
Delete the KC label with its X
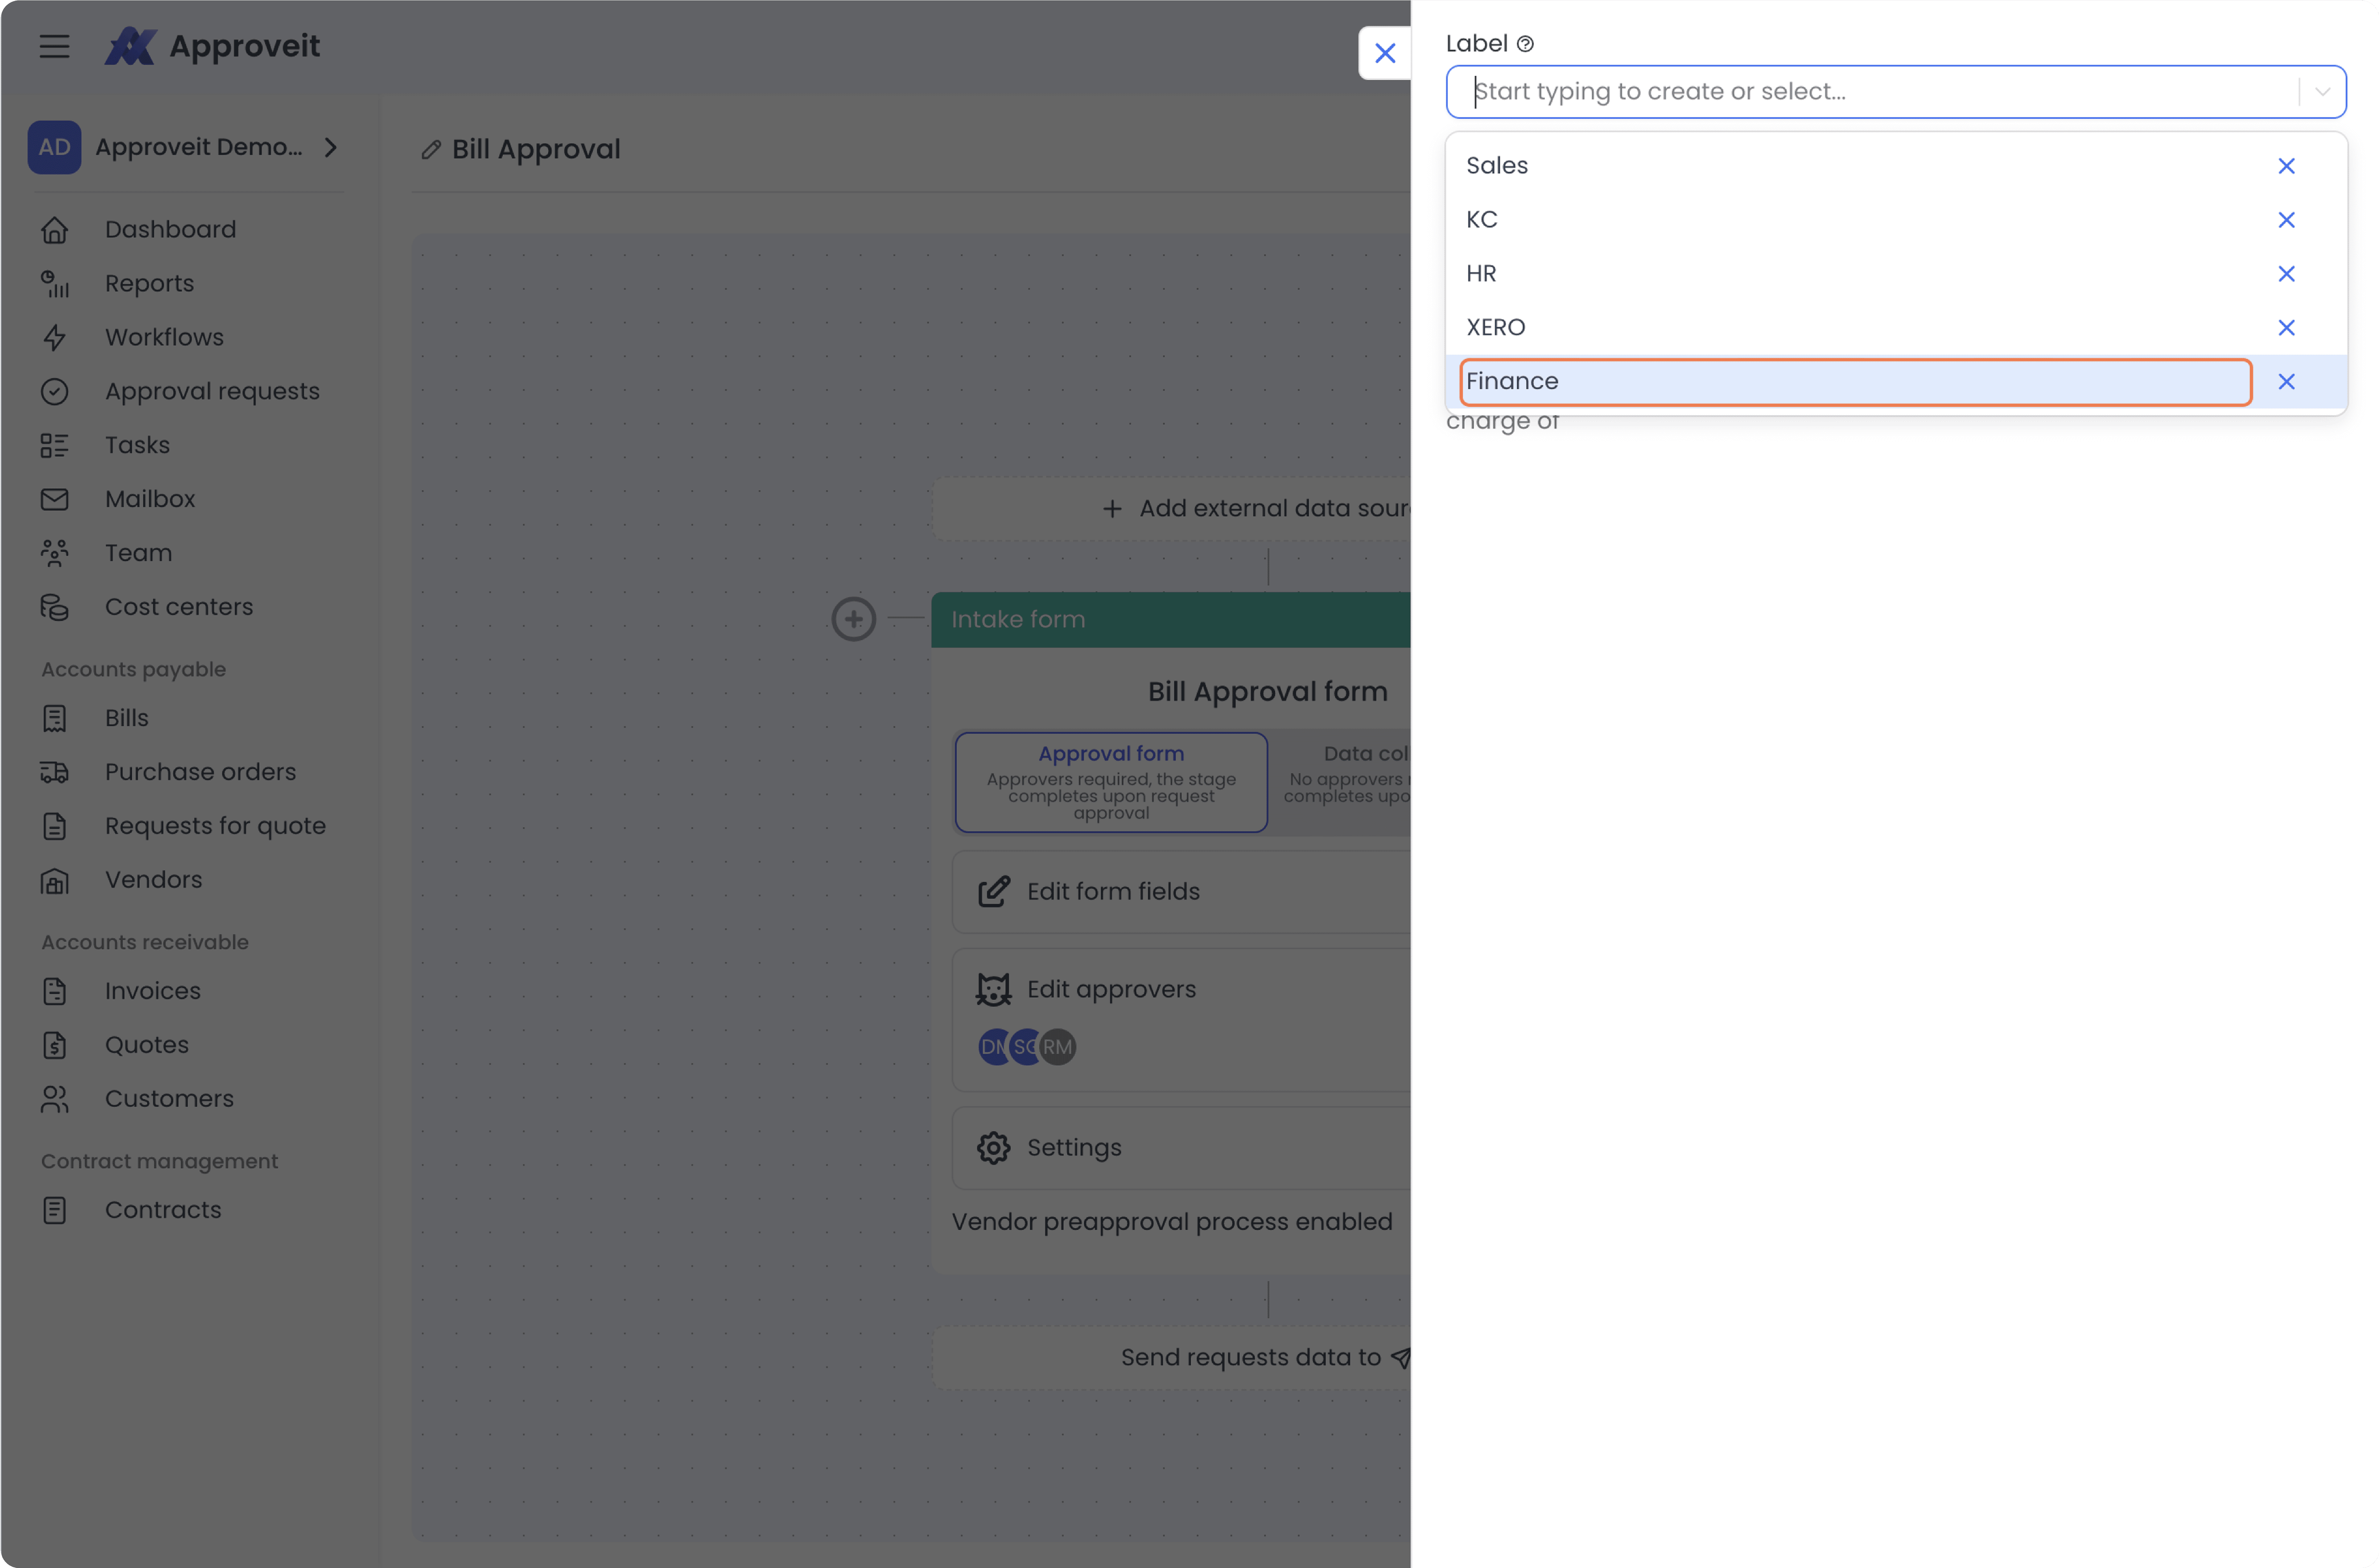2287,220
